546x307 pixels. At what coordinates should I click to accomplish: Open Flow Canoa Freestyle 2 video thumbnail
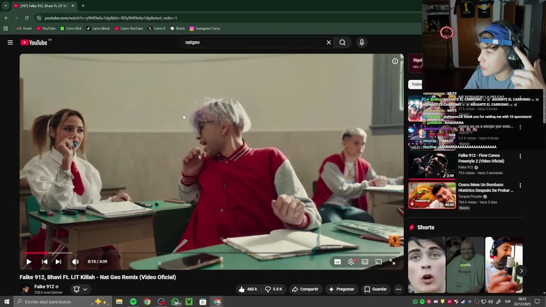[432, 166]
